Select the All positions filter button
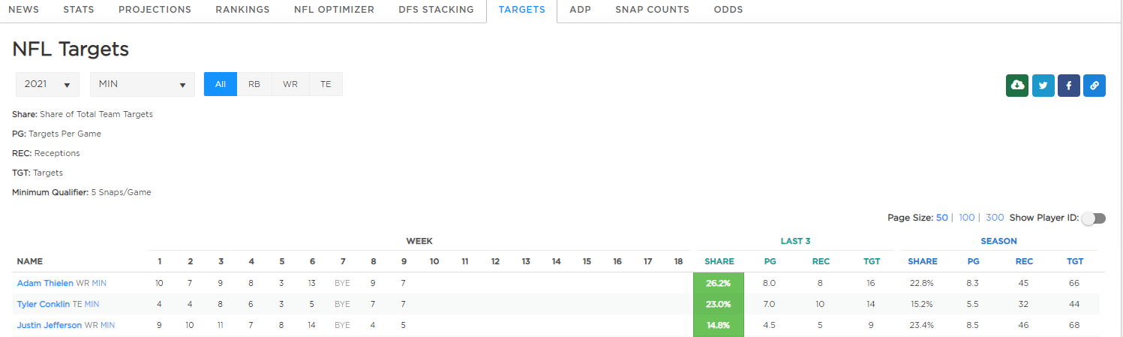Screen dimensions: 1123x337 (221, 85)
